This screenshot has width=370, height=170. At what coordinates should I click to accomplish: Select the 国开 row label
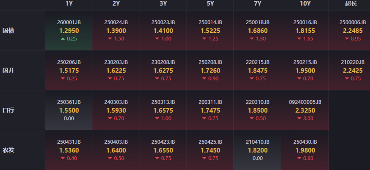[x=9, y=70]
